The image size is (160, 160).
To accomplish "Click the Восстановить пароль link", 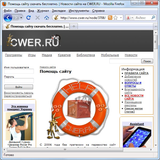I will [19, 93].
